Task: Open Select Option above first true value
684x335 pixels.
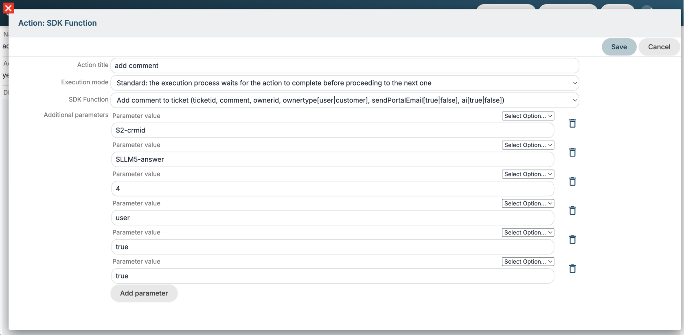Action: [528, 232]
